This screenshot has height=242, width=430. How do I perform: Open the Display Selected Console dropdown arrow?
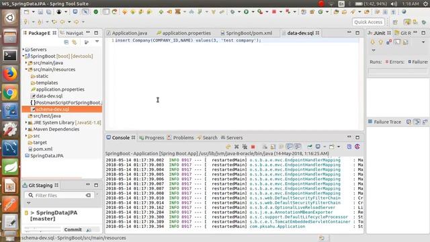[x=325, y=147]
